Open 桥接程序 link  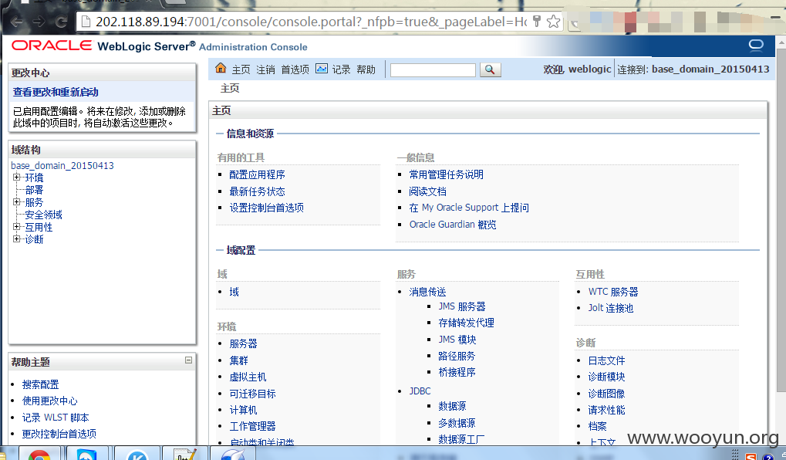pyautogui.click(x=457, y=372)
